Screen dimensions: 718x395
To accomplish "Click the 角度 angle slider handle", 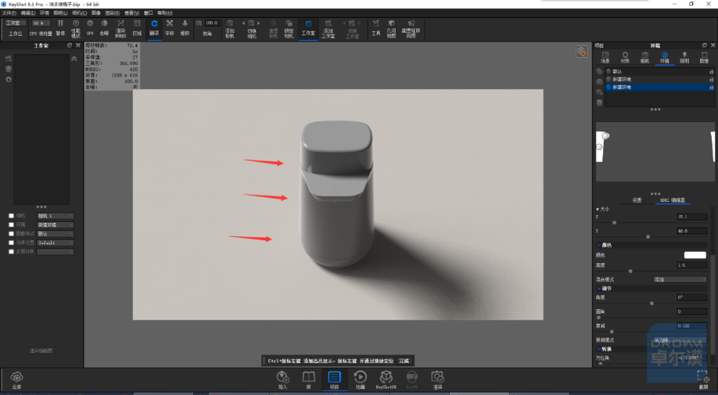I will tap(652, 303).
